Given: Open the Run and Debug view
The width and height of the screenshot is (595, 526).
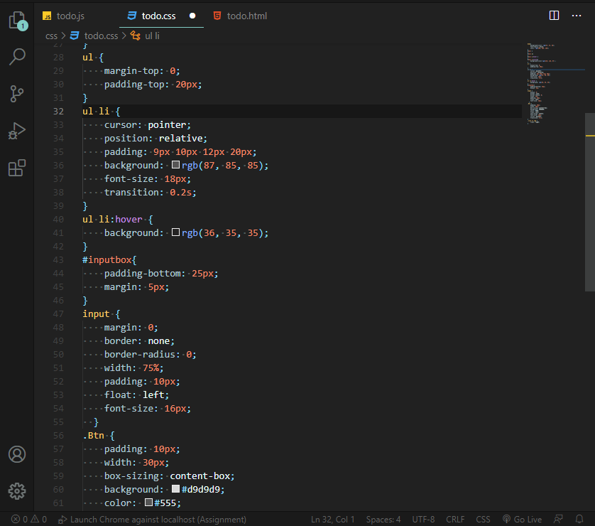Looking at the screenshot, I should (x=17, y=131).
